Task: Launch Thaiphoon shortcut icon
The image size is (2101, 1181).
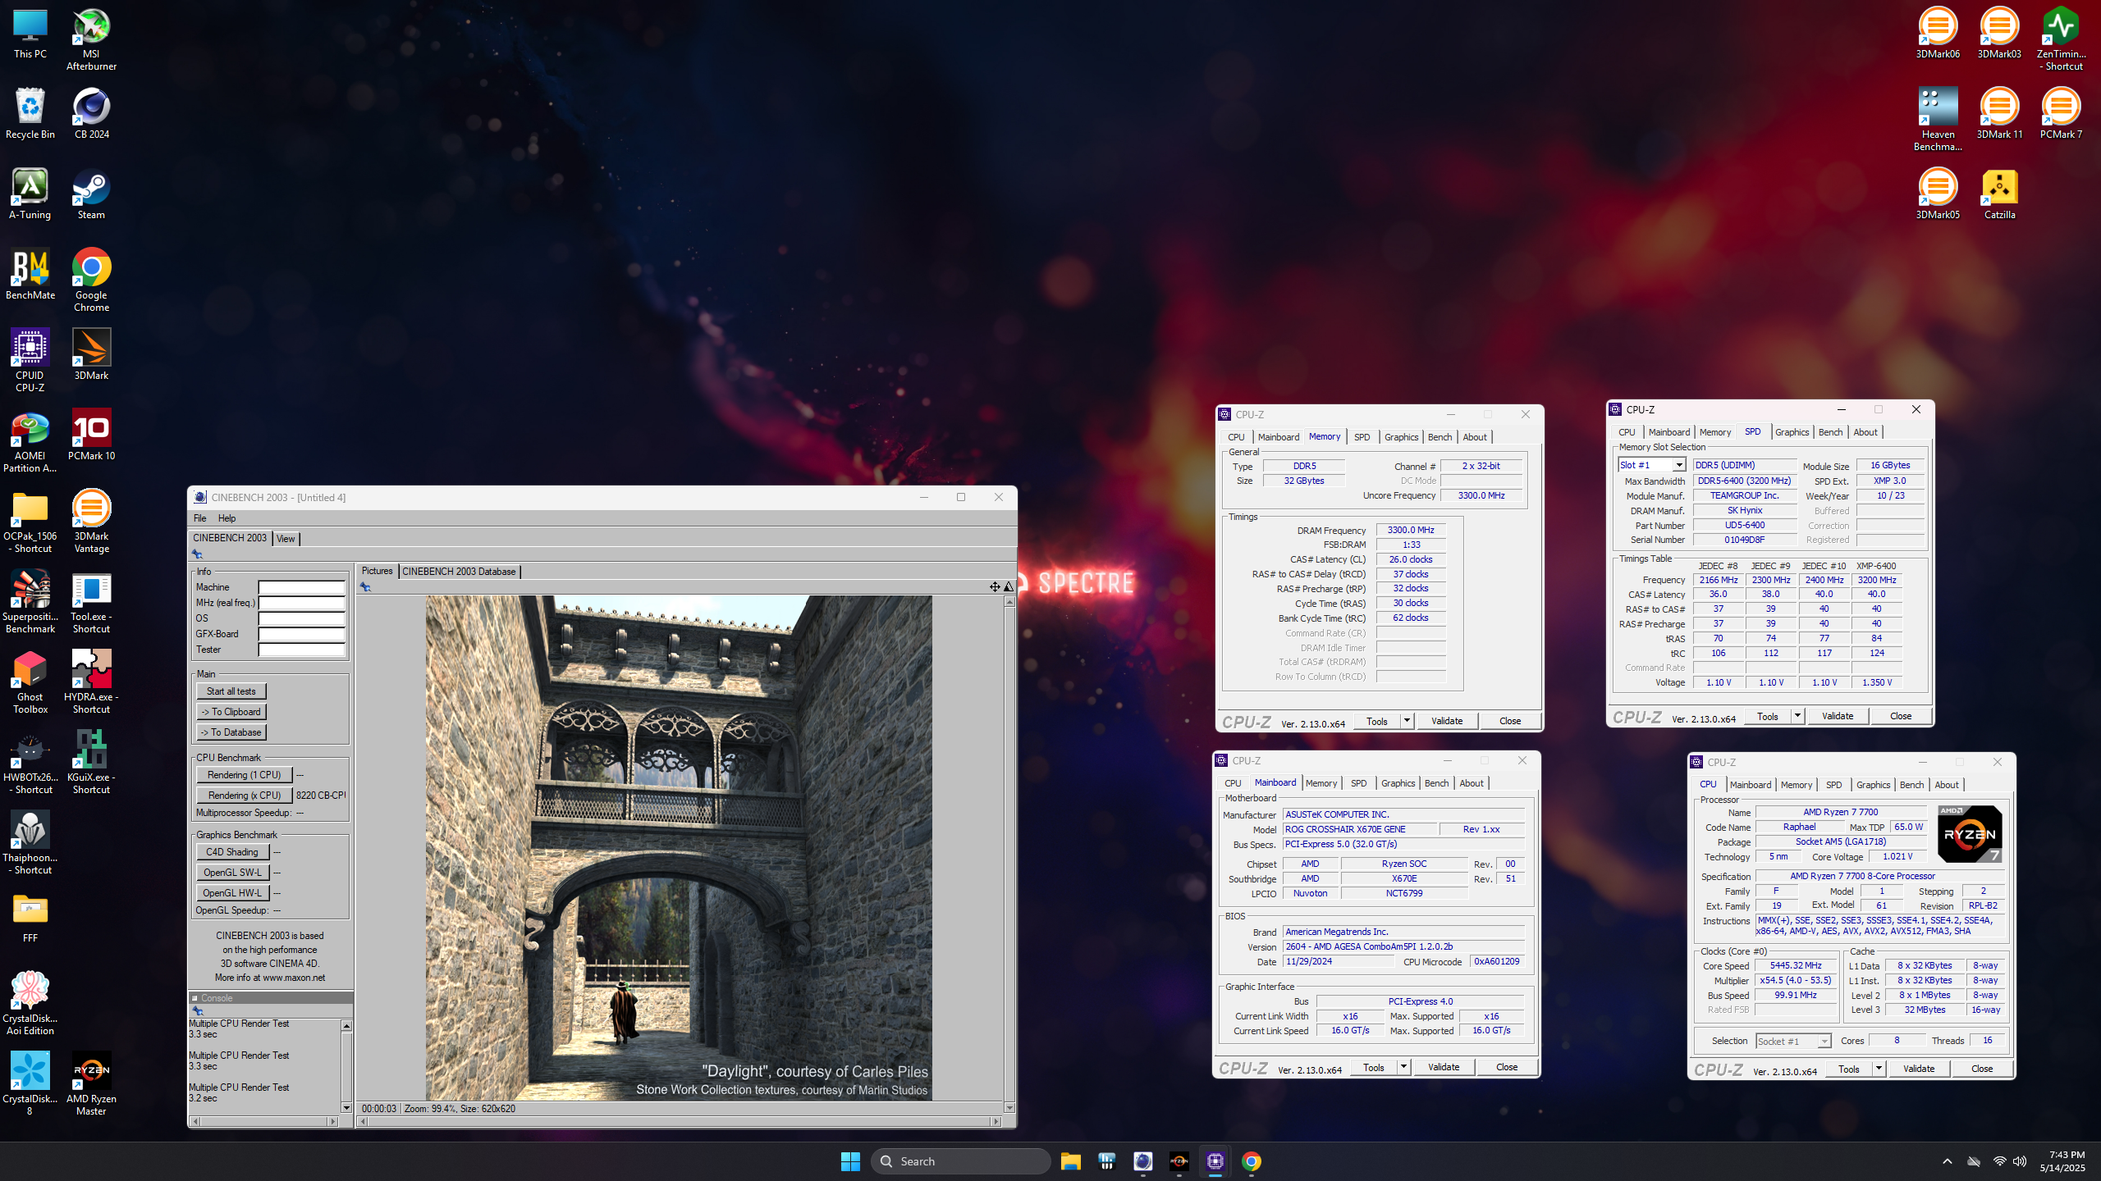Action: pyautogui.click(x=30, y=842)
